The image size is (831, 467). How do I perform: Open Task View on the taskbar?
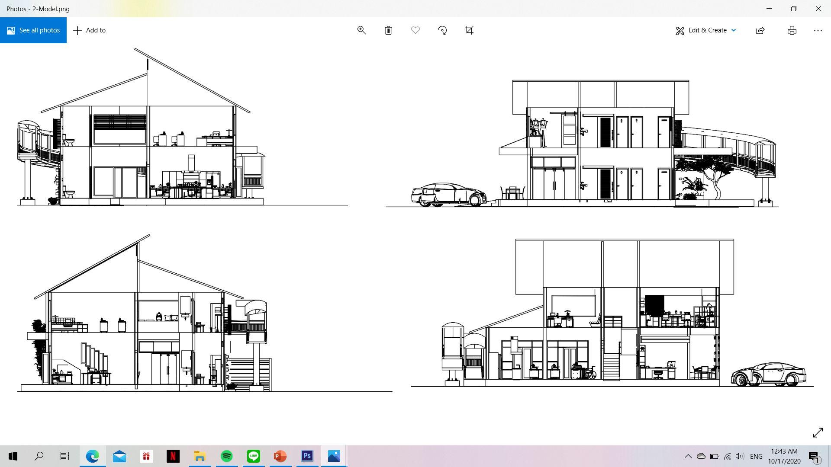click(x=65, y=456)
